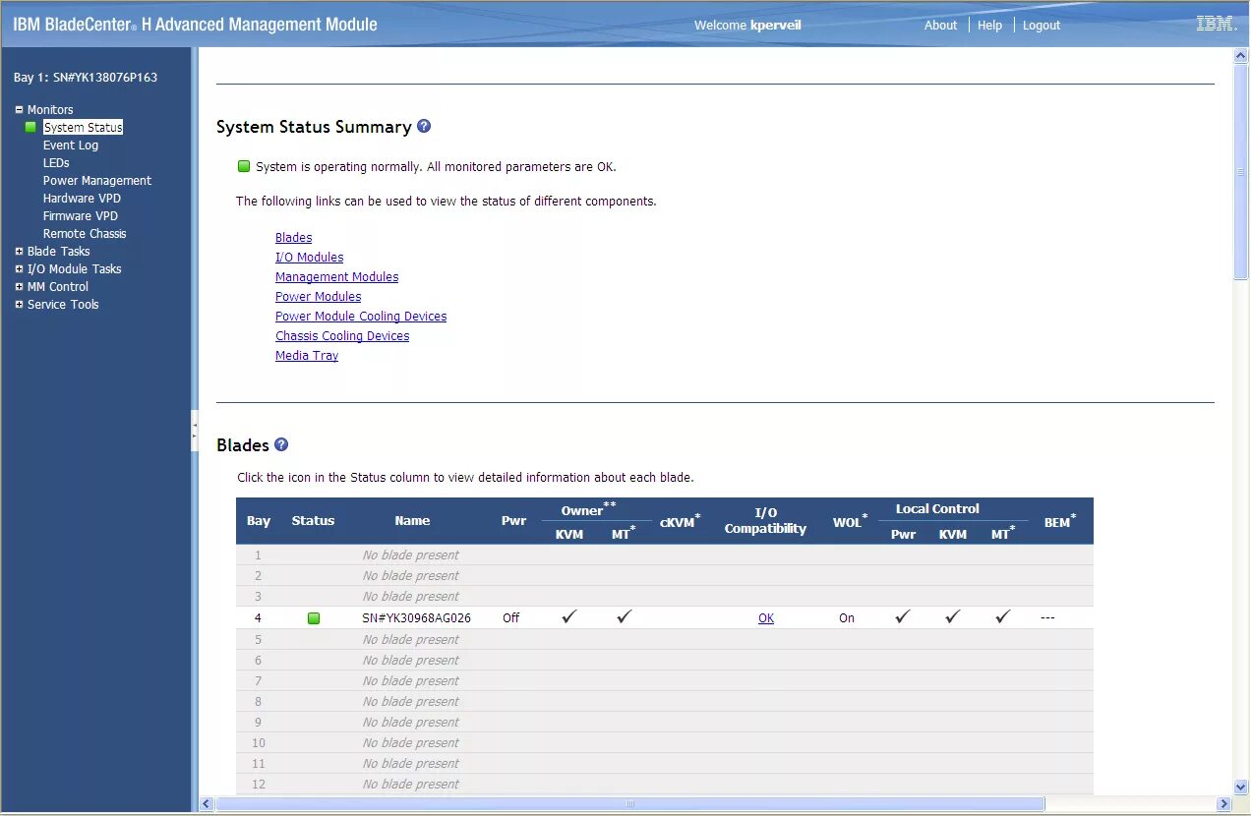
Task: Click 'No blade present' in bay 1 row
Action: [411, 555]
